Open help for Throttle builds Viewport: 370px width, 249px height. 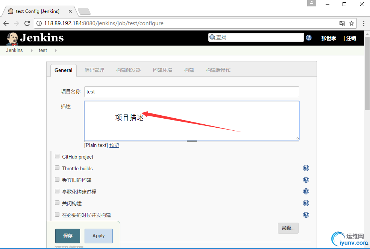point(306,168)
